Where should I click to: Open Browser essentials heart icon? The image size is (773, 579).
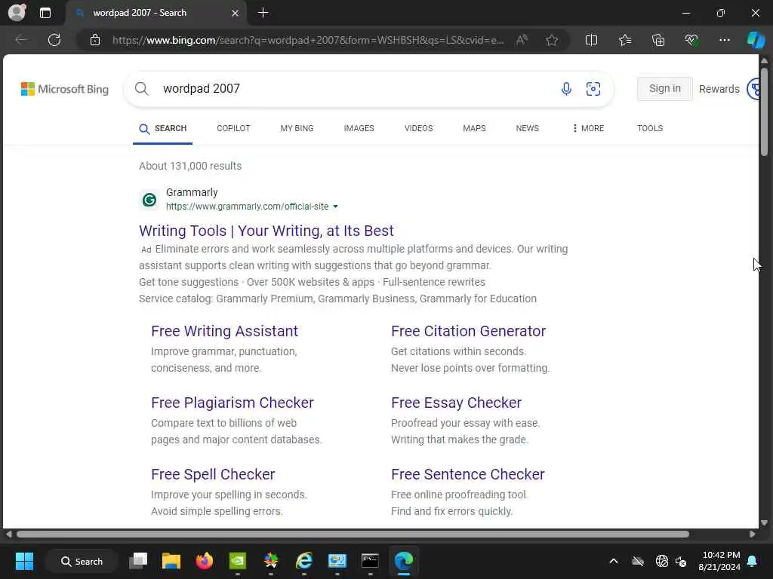pyautogui.click(x=691, y=40)
